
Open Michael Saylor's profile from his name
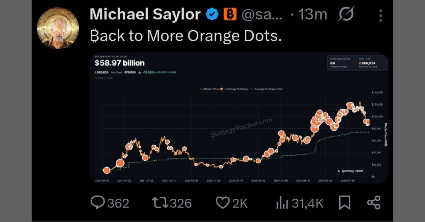pos(145,14)
